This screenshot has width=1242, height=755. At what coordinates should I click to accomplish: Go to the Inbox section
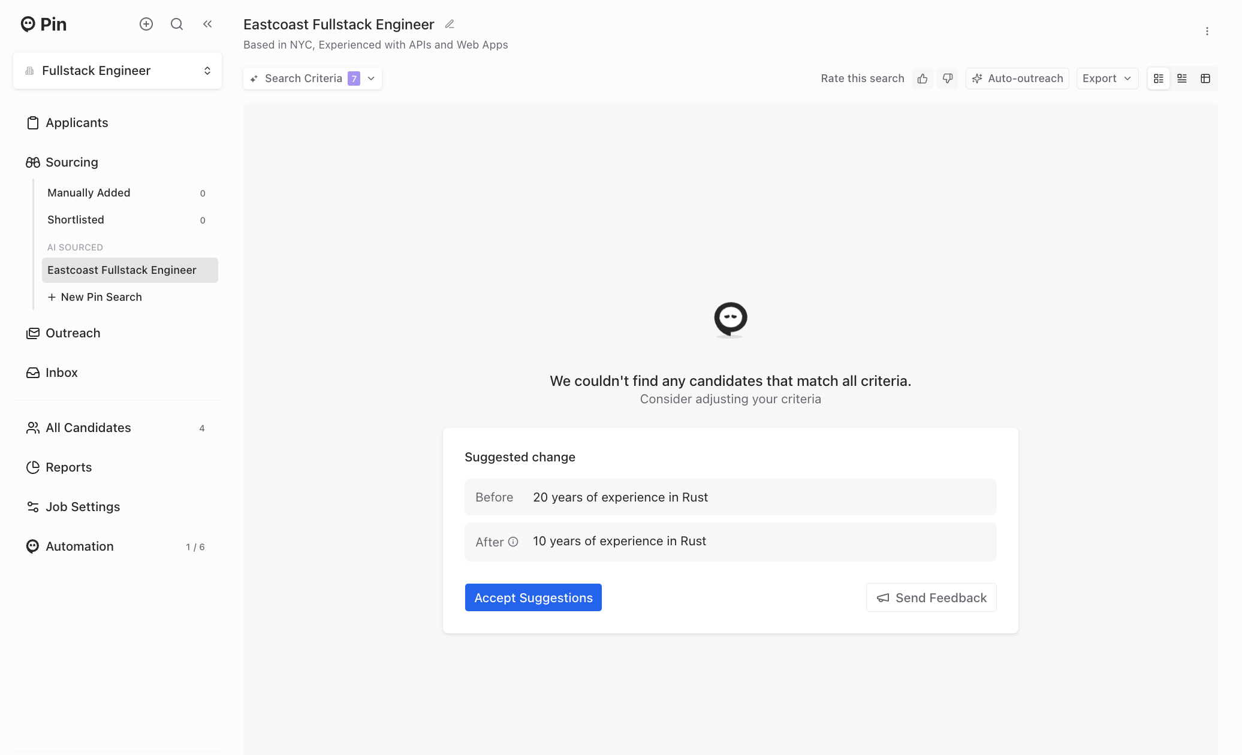(61, 373)
